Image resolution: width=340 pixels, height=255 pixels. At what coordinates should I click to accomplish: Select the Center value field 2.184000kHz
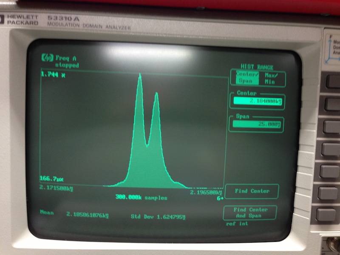pos(256,101)
